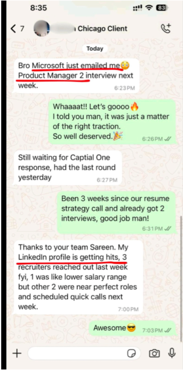The height and width of the screenshot is (370, 183).
Task: Start a call with the phone icon
Action: [x=165, y=28]
